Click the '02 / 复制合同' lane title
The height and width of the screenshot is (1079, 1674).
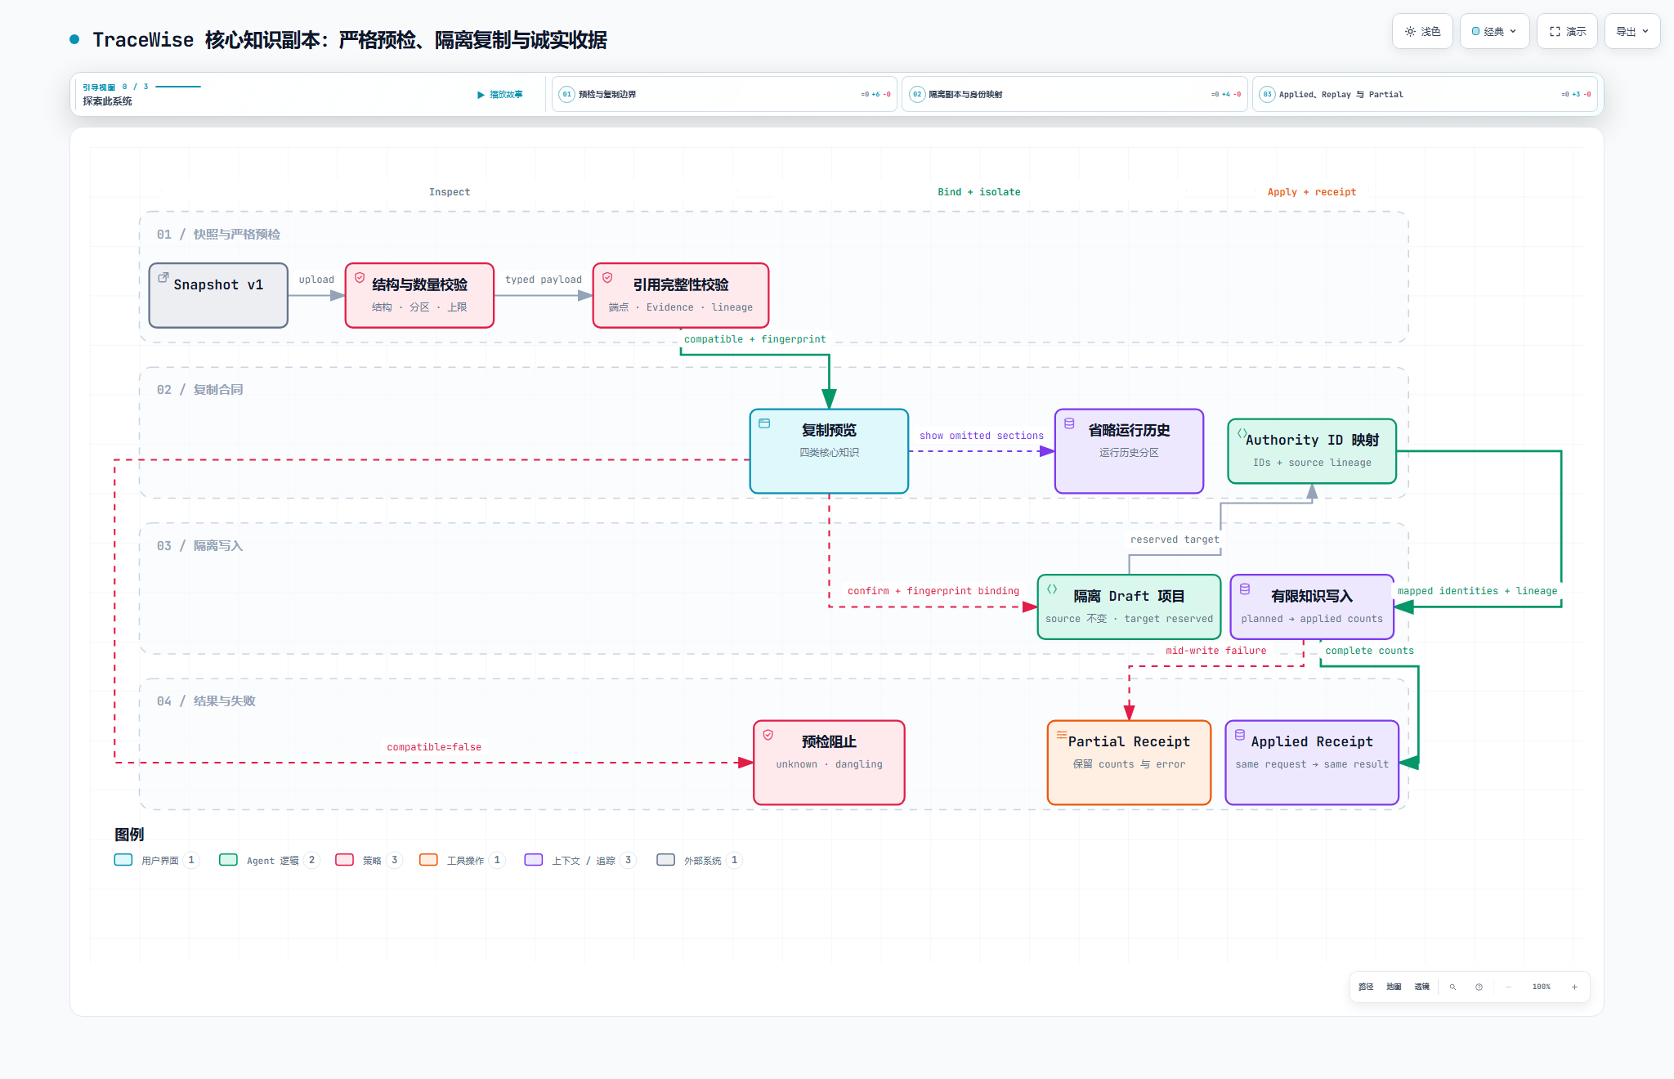[200, 390]
